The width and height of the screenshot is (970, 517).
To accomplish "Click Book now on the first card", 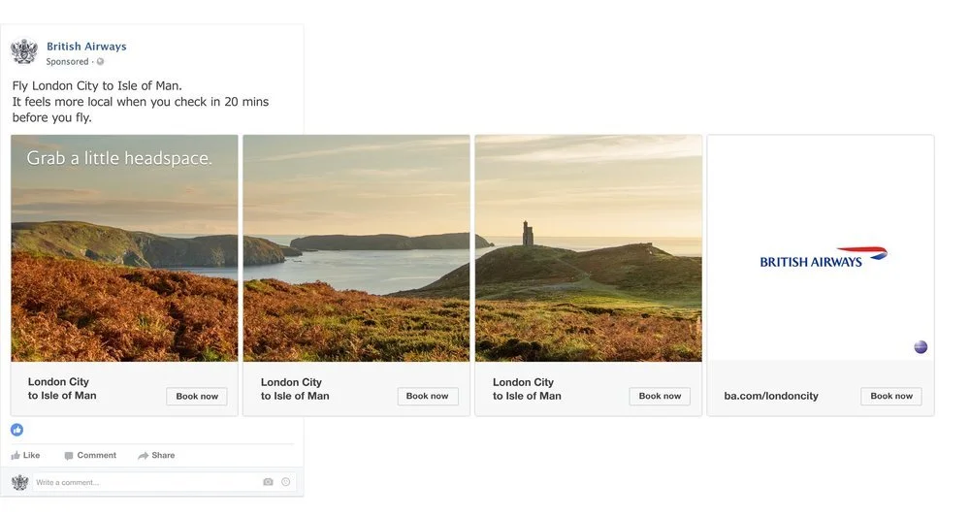I will tap(197, 397).
